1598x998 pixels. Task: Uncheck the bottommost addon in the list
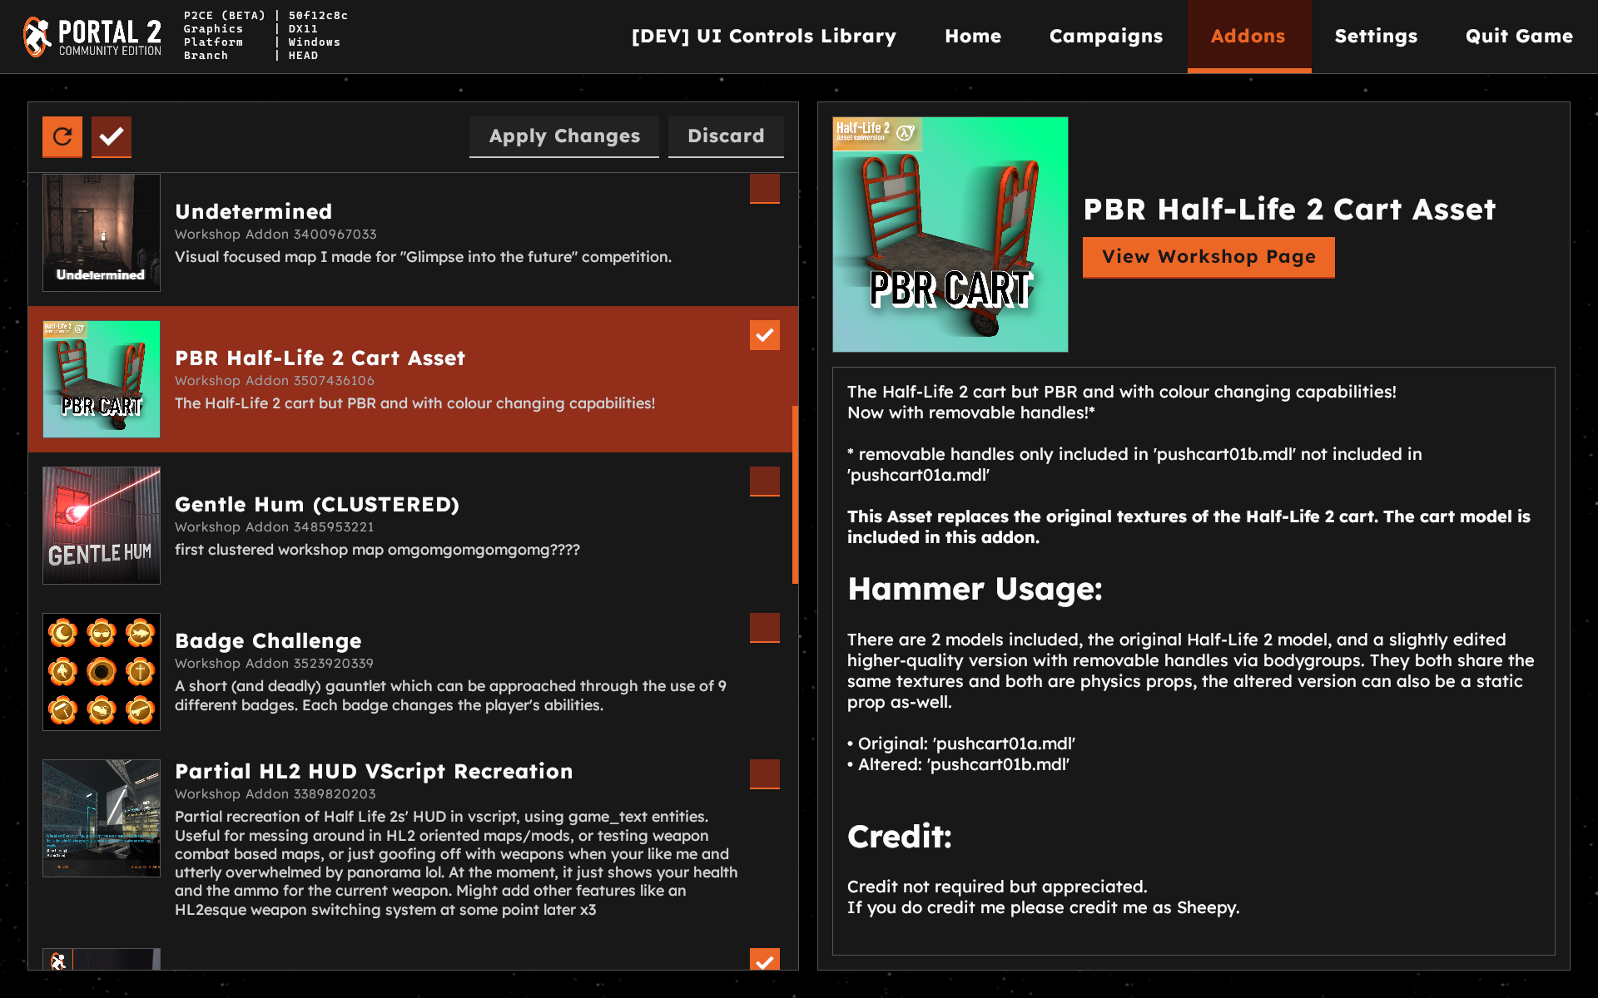pos(764,962)
